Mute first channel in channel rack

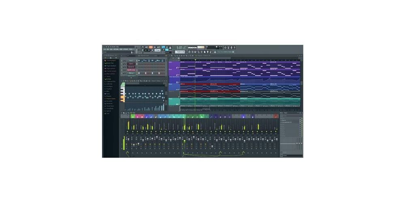[x=122, y=61]
